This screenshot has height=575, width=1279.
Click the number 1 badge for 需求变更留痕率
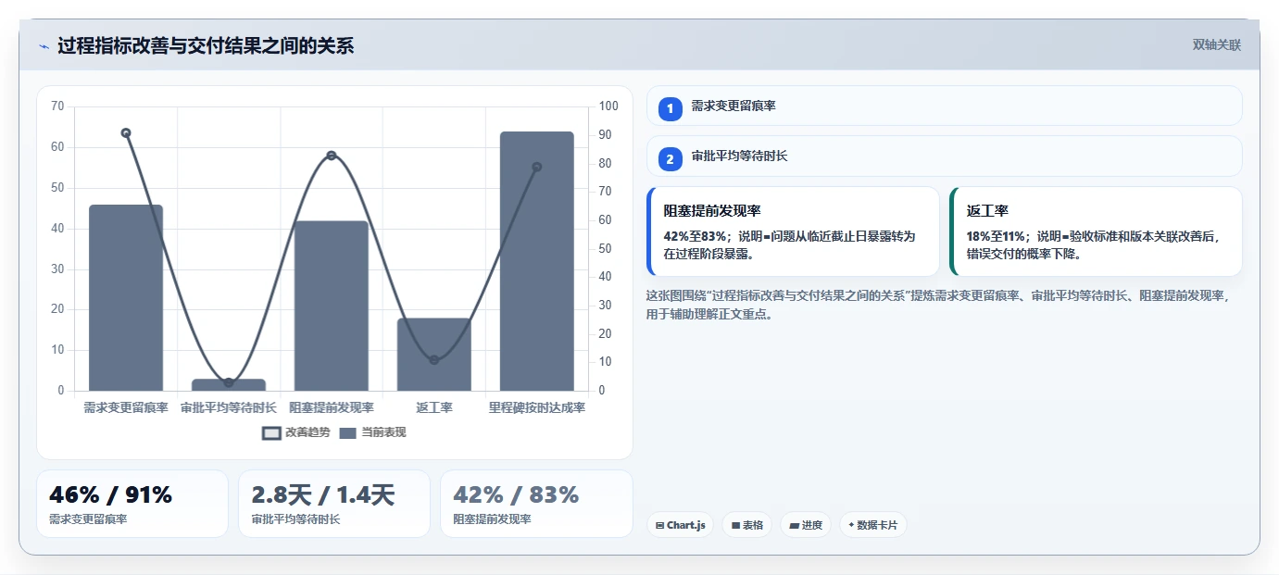[x=671, y=107]
